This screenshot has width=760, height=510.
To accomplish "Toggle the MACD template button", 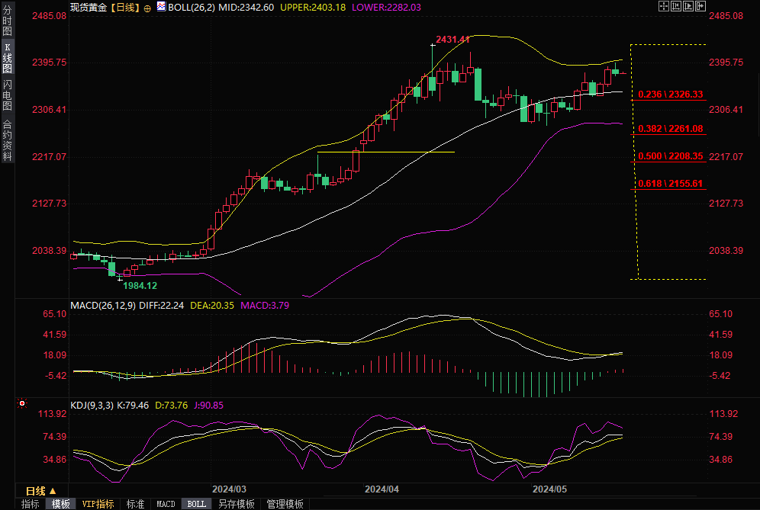I will pos(166,504).
